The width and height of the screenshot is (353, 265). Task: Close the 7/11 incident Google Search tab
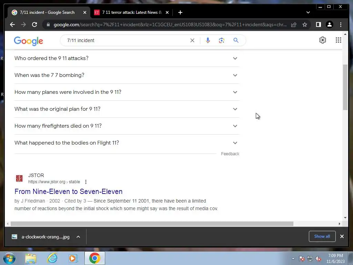pos(85,12)
